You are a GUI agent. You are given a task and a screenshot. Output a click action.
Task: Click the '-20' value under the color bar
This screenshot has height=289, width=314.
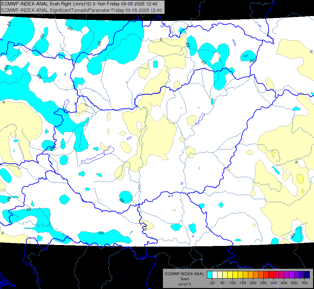tap(212, 283)
